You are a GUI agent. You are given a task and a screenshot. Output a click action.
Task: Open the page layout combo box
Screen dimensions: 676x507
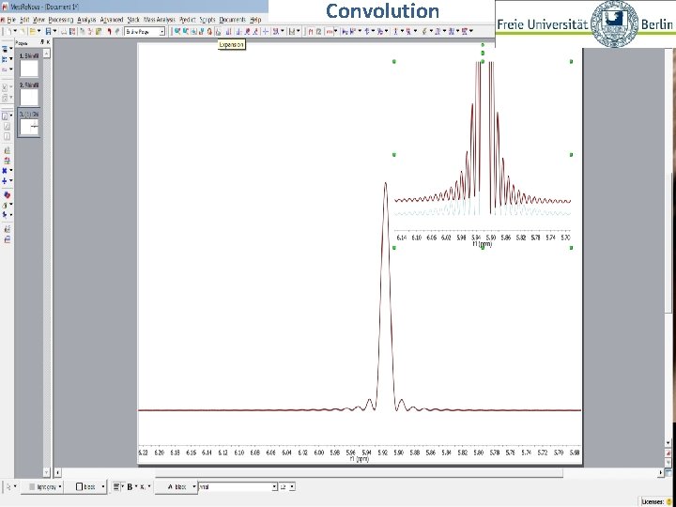pos(145,31)
